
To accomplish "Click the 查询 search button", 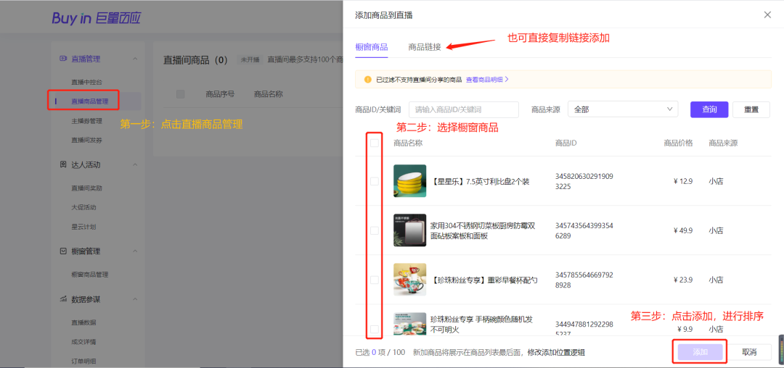I will coord(709,109).
